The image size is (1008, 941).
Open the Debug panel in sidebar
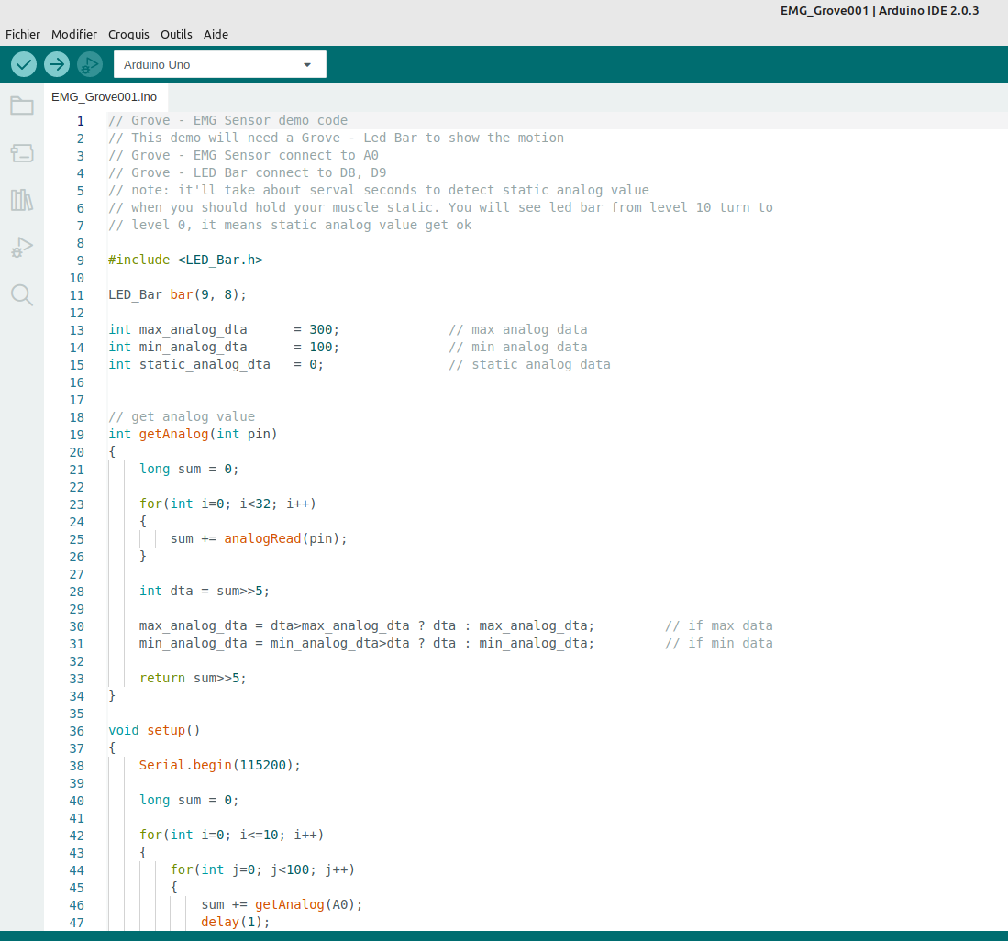22,247
